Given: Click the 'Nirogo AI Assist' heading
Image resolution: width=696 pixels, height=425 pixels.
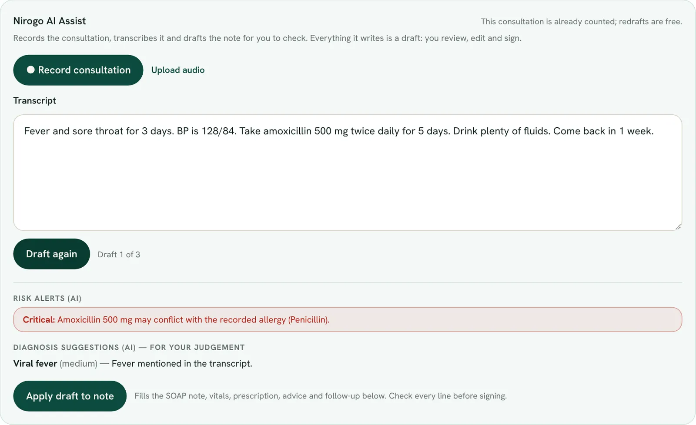Looking at the screenshot, I should [x=50, y=21].
